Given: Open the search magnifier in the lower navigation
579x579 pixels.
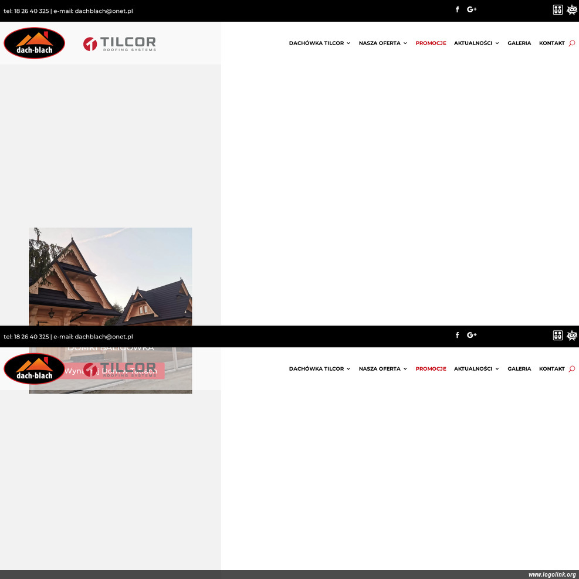Looking at the screenshot, I should (572, 369).
